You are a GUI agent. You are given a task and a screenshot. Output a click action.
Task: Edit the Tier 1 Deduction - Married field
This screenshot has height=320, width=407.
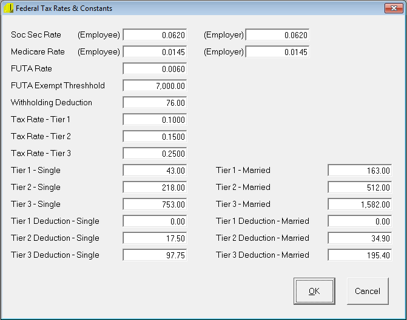(x=360, y=221)
